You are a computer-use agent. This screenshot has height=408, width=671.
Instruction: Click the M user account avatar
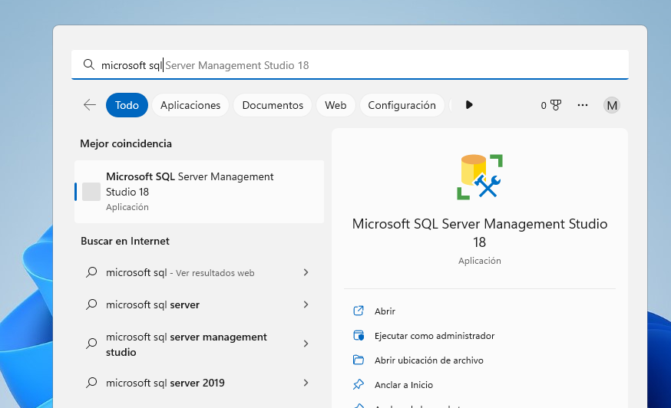[x=612, y=105]
